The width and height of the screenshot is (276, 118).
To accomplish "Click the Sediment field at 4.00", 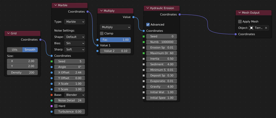I will [x=162, y=64].
